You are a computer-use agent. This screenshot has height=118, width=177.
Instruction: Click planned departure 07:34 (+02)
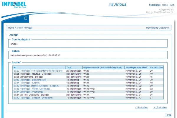(89, 92)
